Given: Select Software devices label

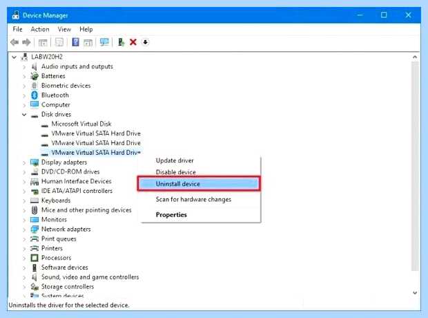Looking at the screenshot, I should (65, 268).
